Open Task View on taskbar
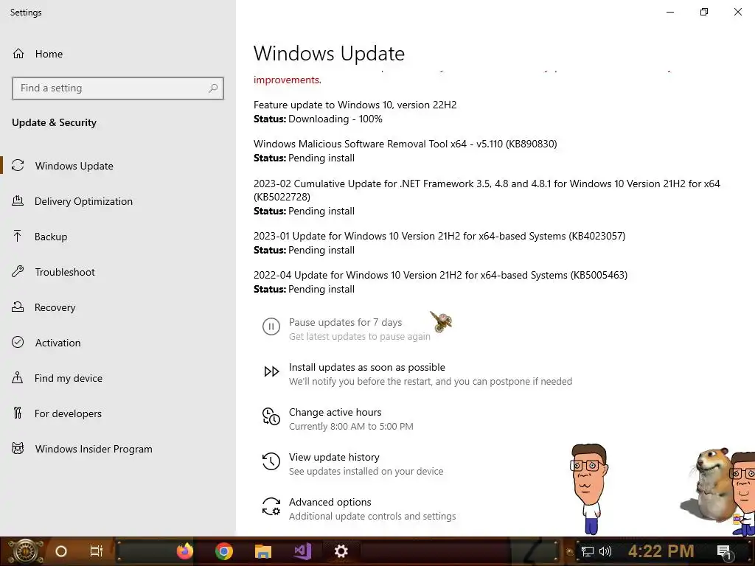This screenshot has height=566, width=755. pos(97,551)
